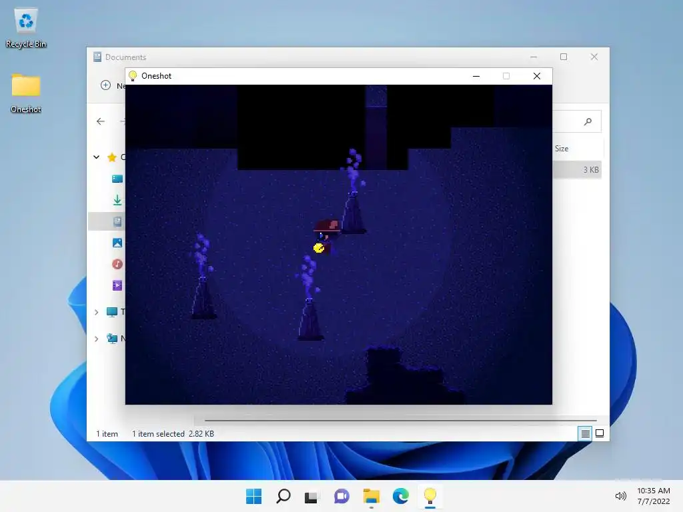This screenshot has width=683, height=512.
Task: Select This PC in navigation sidebar
Action: pos(112,312)
